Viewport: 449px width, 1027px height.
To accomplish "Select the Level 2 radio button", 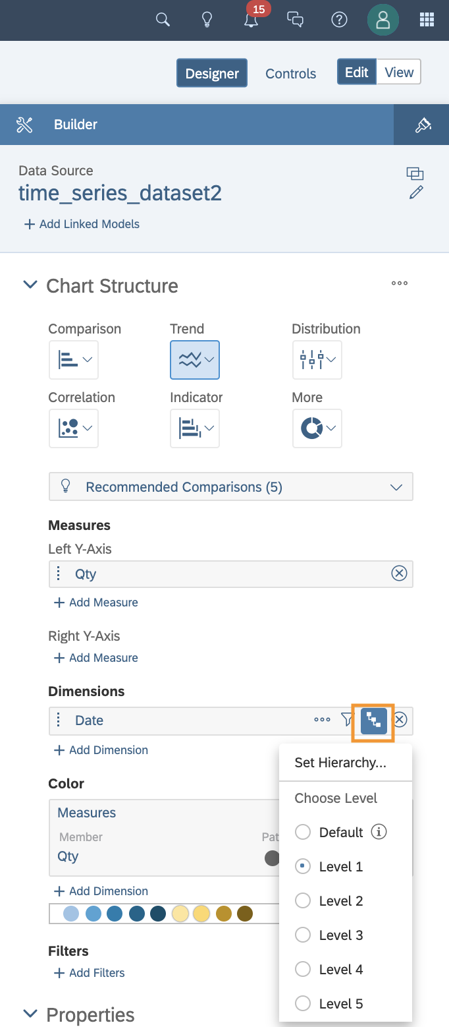I will pyautogui.click(x=303, y=901).
